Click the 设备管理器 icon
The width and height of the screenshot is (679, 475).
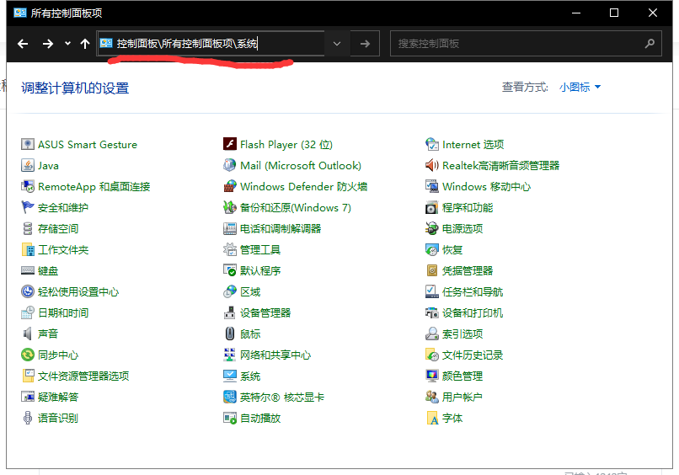[x=230, y=312]
